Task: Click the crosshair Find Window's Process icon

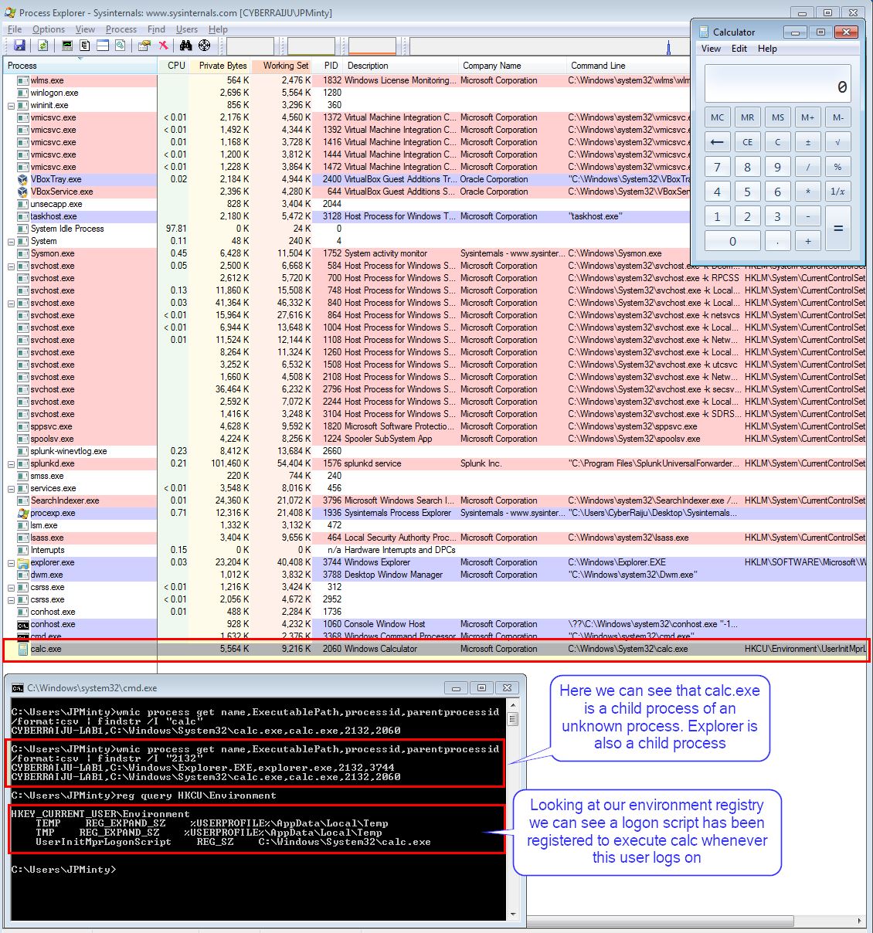Action: point(205,46)
